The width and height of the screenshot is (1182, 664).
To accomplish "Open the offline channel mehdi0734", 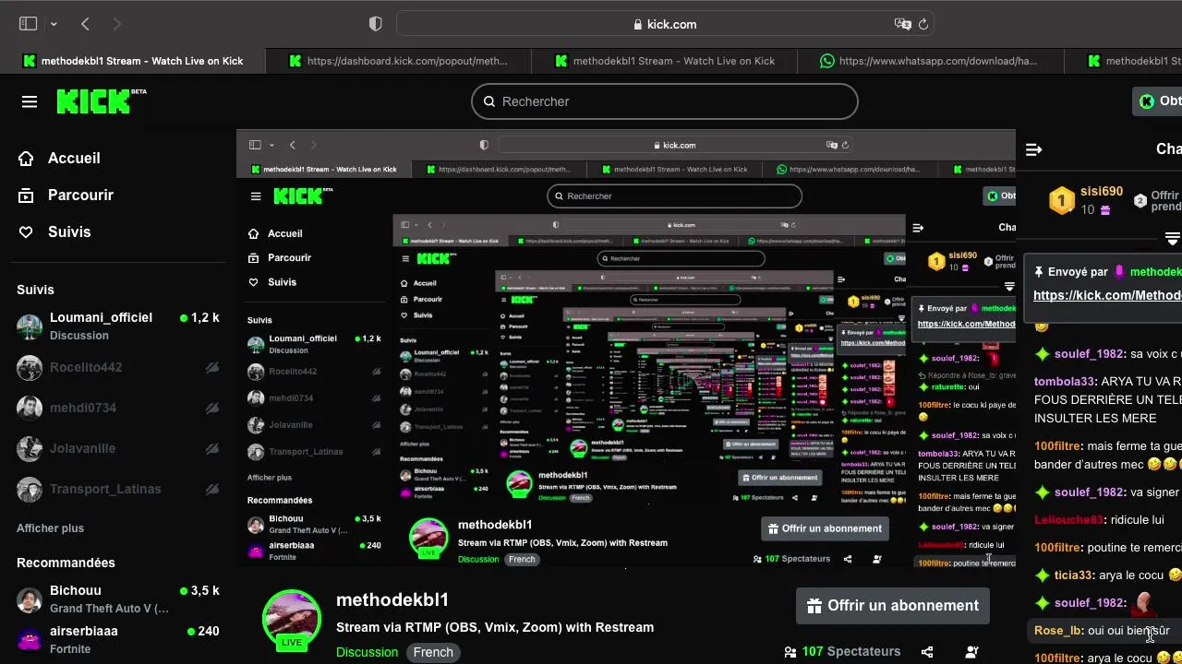I will [118, 408].
